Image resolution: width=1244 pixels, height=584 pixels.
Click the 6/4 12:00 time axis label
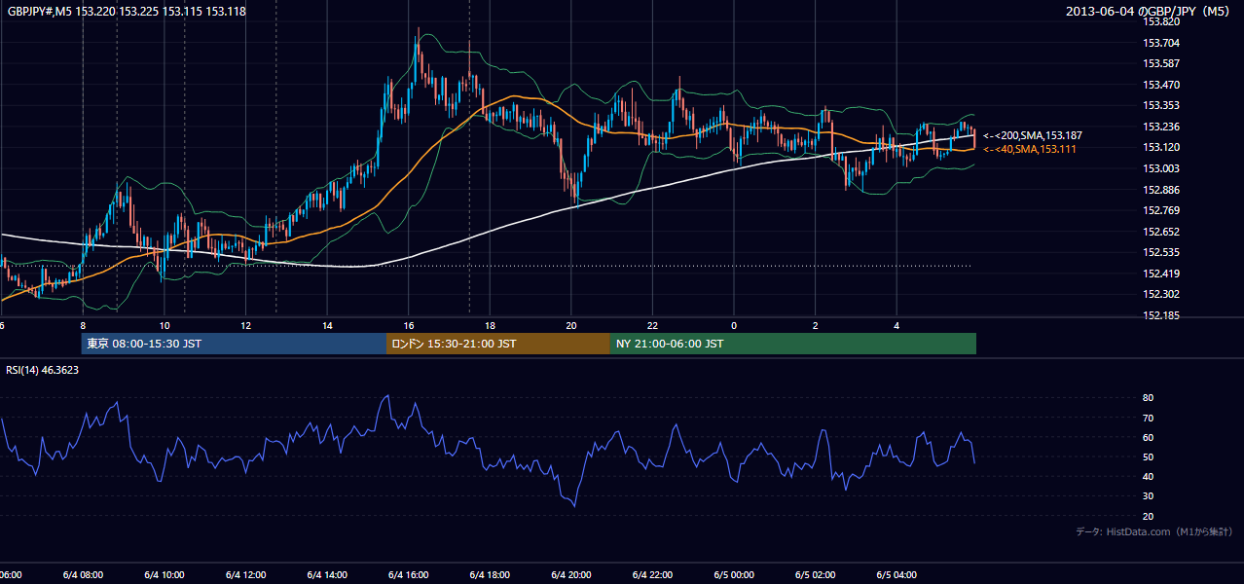[x=245, y=575]
